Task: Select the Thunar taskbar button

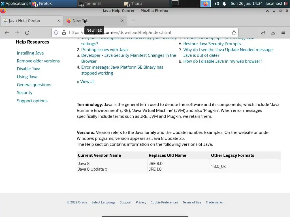Action: coord(146,3)
